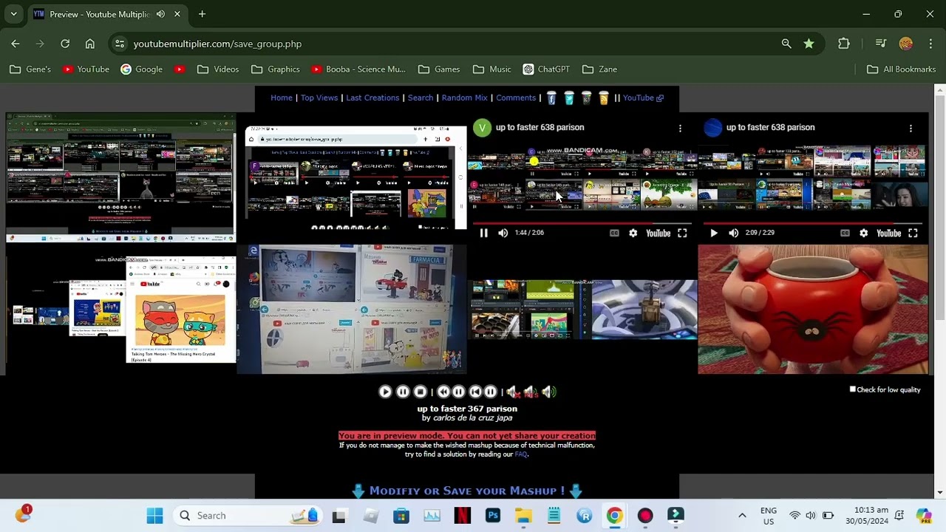
Task: Open channel avatar V on third video
Action: (x=482, y=128)
